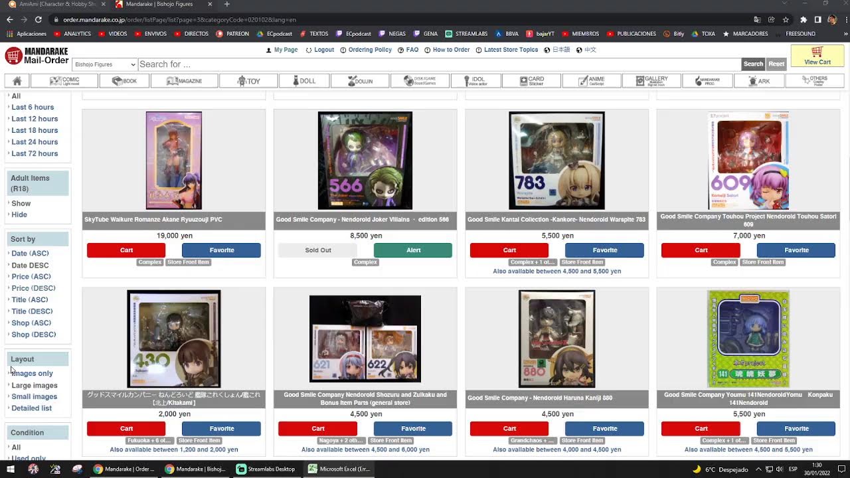
Task: Filter by Last 6 hours
Action: point(33,108)
